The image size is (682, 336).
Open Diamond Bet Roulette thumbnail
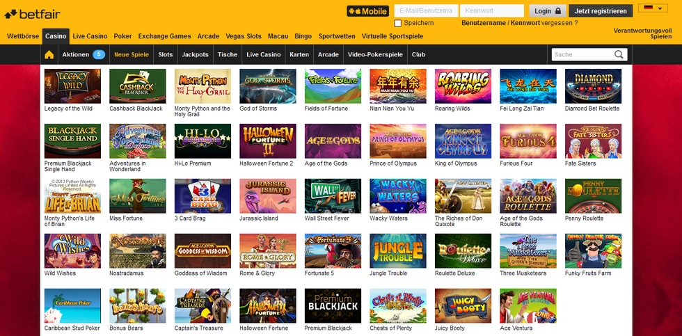tap(593, 86)
